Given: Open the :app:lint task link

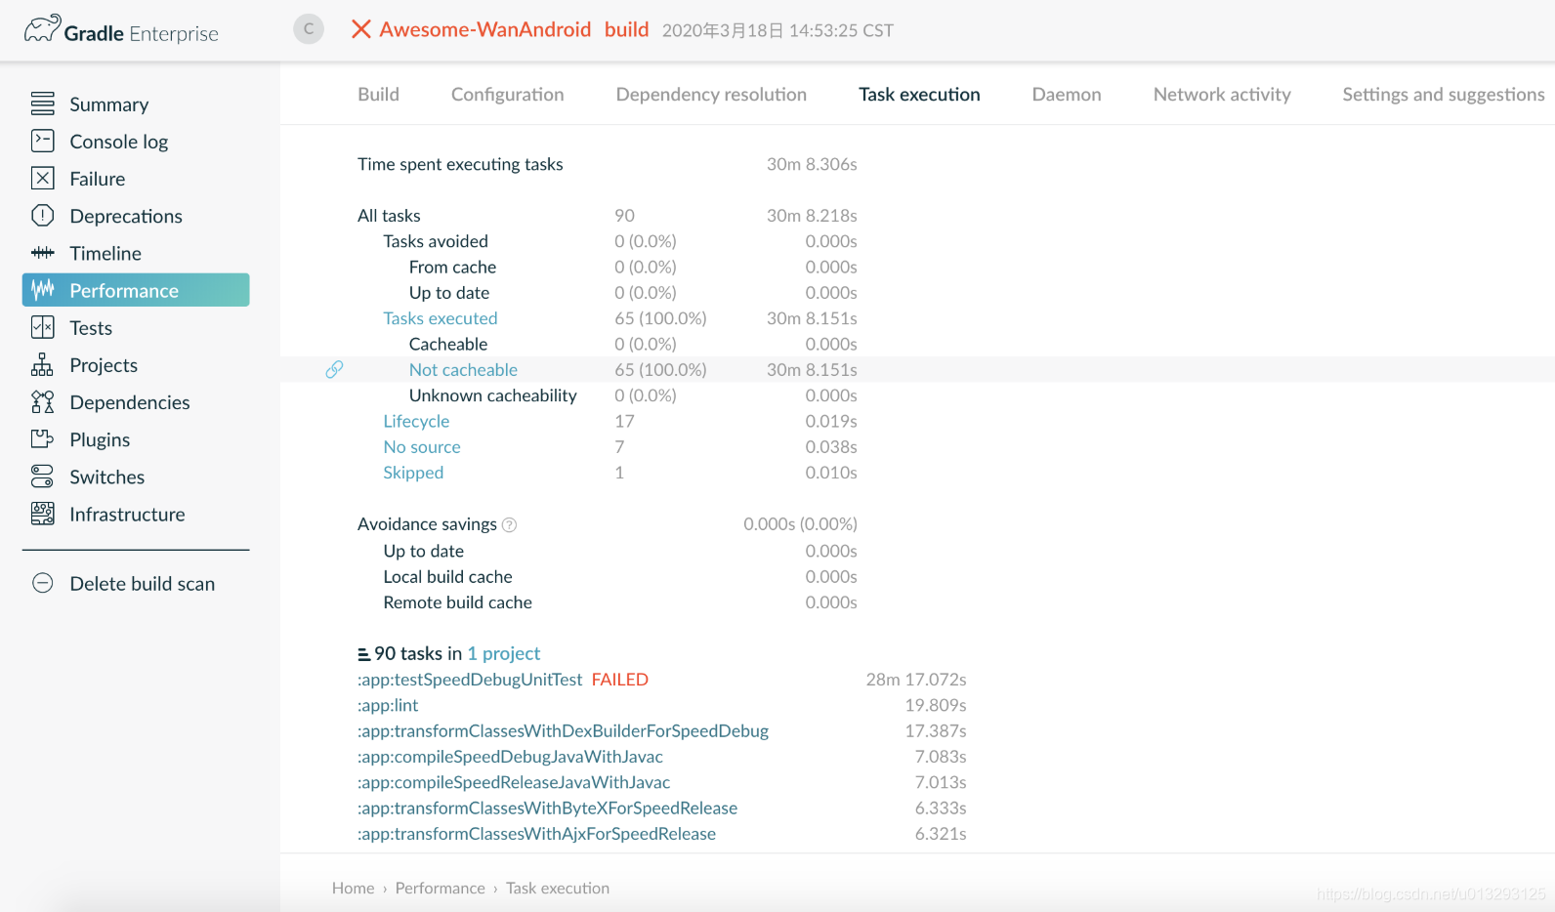Looking at the screenshot, I should pos(388,705).
